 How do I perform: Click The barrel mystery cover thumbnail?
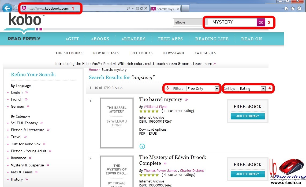(117, 123)
